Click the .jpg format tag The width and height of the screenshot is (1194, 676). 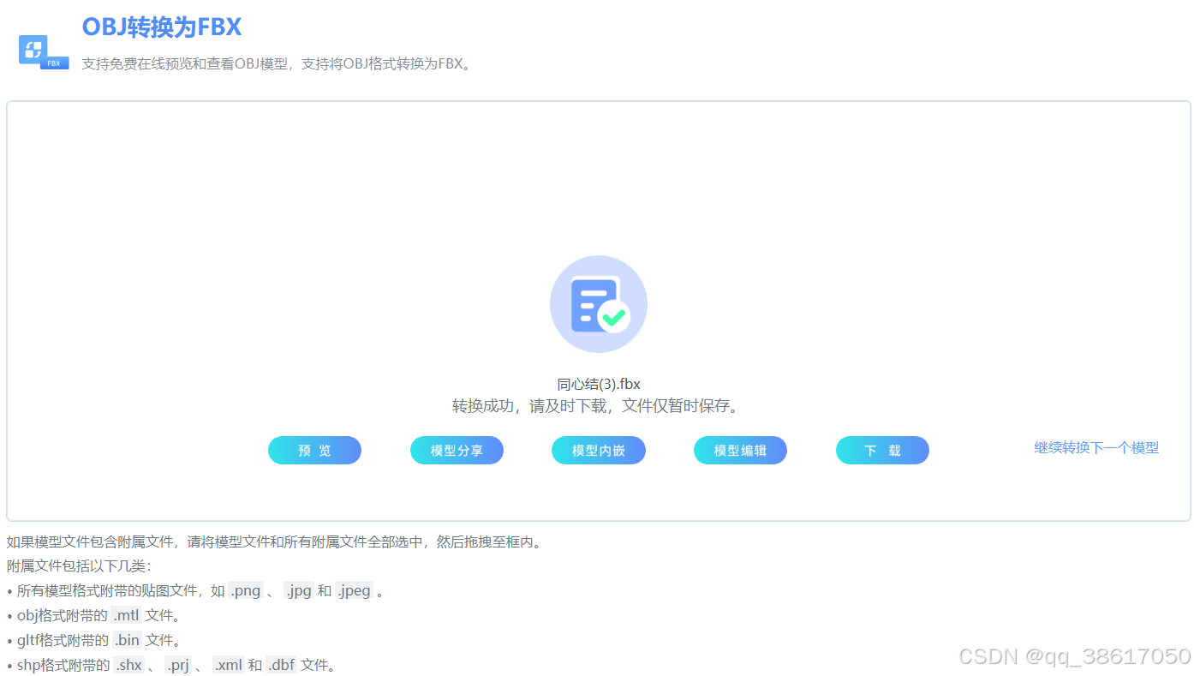click(x=299, y=590)
